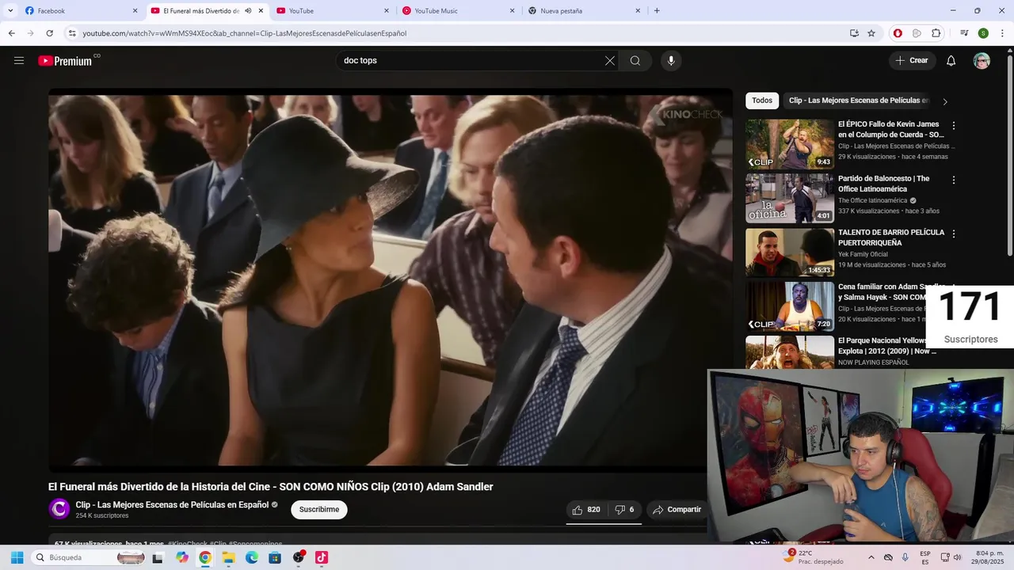Close the El Funeral más Divertido tab
This screenshot has height=570, width=1014.
point(261,11)
